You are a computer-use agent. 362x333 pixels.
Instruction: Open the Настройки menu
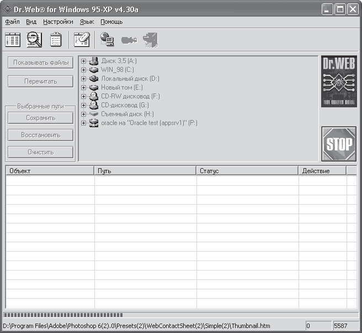pyautogui.click(x=58, y=22)
